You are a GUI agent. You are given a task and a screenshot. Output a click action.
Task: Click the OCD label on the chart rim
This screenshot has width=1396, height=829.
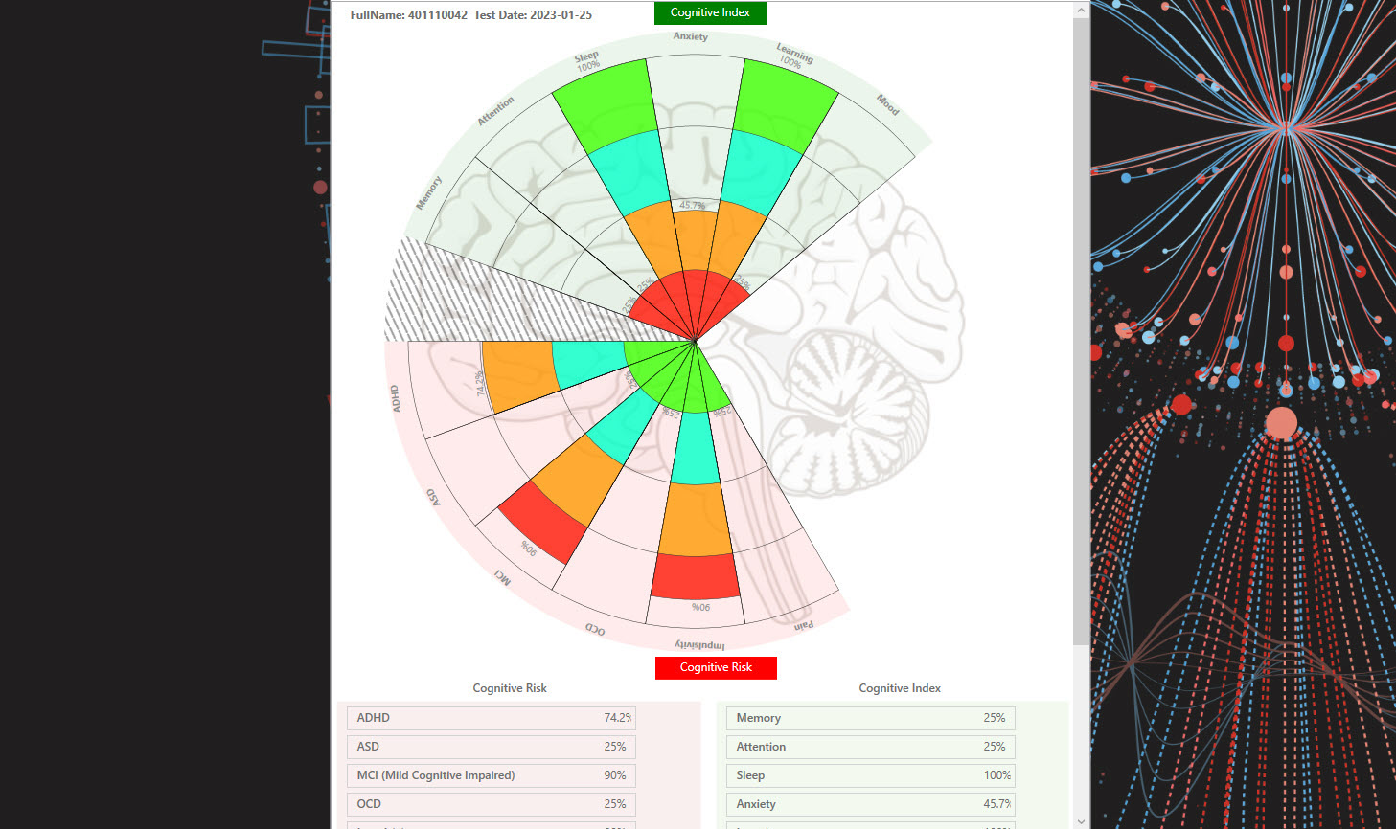pos(595,630)
